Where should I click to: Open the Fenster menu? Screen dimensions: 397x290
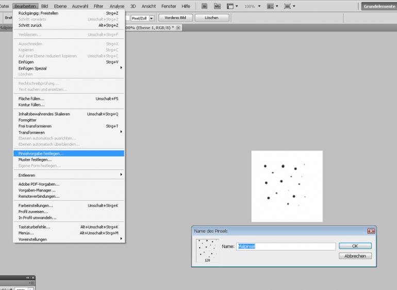point(169,6)
